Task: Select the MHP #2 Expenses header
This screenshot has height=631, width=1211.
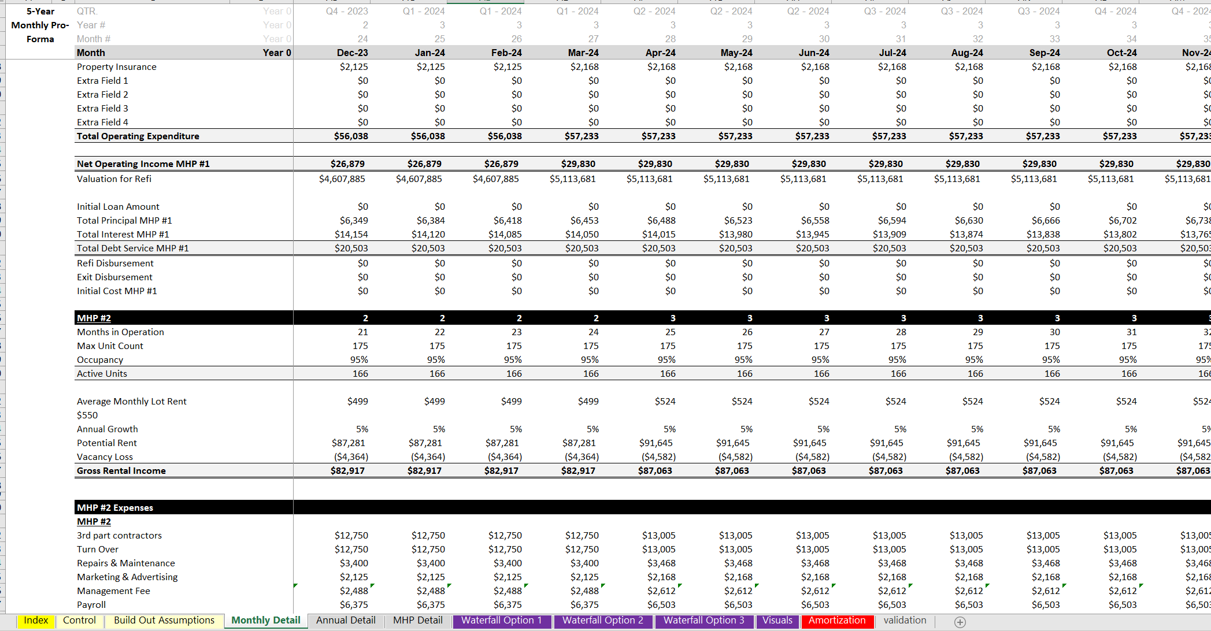Action: pyautogui.click(x=115, y=508)
